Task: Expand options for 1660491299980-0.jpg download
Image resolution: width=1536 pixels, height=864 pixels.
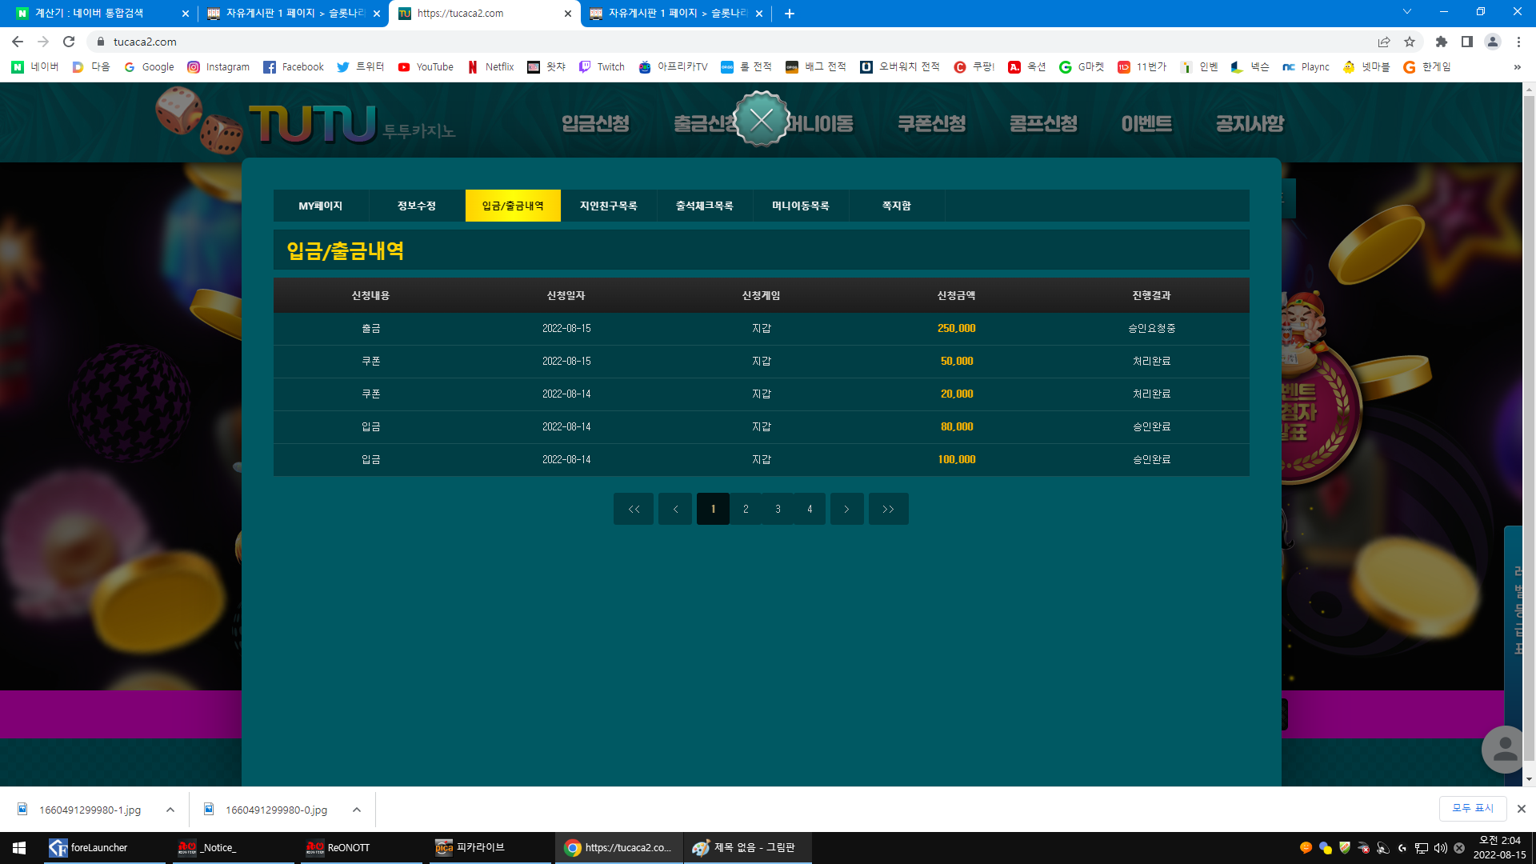Action: 357,810
